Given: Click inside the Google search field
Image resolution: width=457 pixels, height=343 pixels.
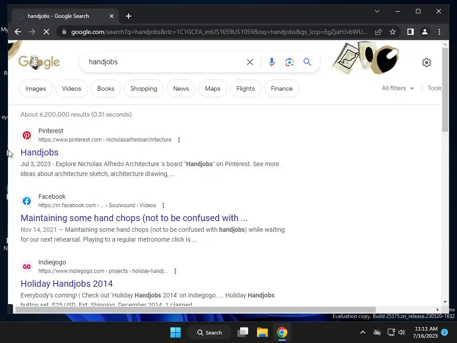Looking at the screenshot, I should coord(166,62).
